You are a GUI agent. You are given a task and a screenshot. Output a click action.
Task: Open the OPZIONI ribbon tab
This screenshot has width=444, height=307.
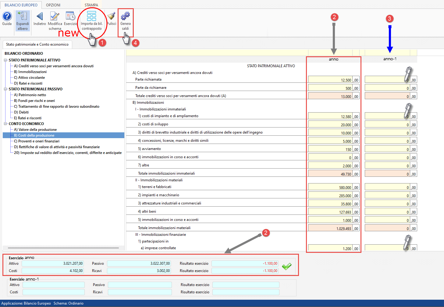coord(53,5)
